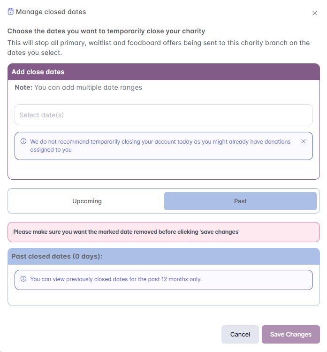Click the info icon in the 12 months note
The image size is (327, 352).
point(23,279)
